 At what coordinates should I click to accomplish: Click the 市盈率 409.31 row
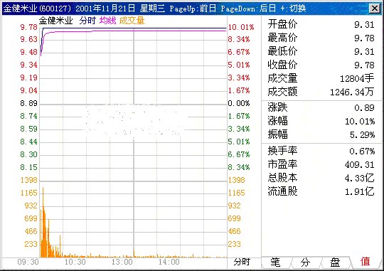coord(321,164)
